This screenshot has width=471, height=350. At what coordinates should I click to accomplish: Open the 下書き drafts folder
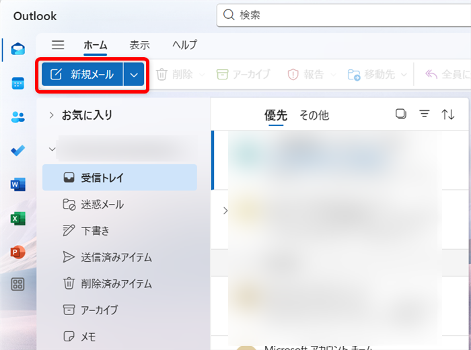tap(120, 231)
